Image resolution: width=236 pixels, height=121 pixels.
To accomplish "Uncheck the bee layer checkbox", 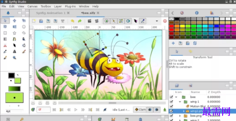I will [x=171, y=97].
